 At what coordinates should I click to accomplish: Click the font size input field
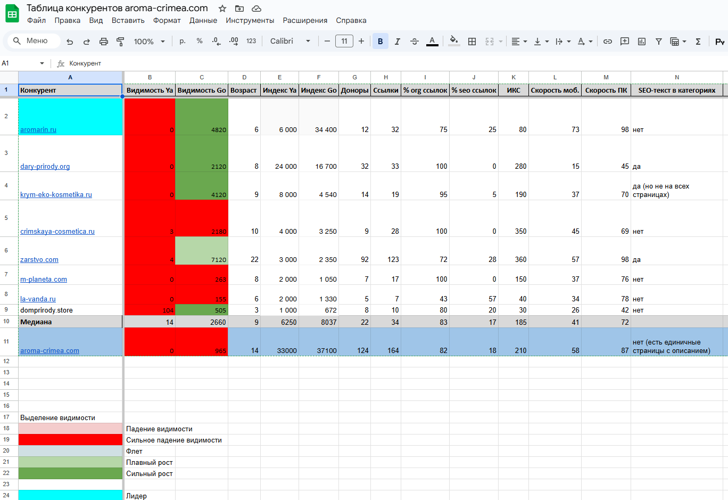tap(344, 41)
